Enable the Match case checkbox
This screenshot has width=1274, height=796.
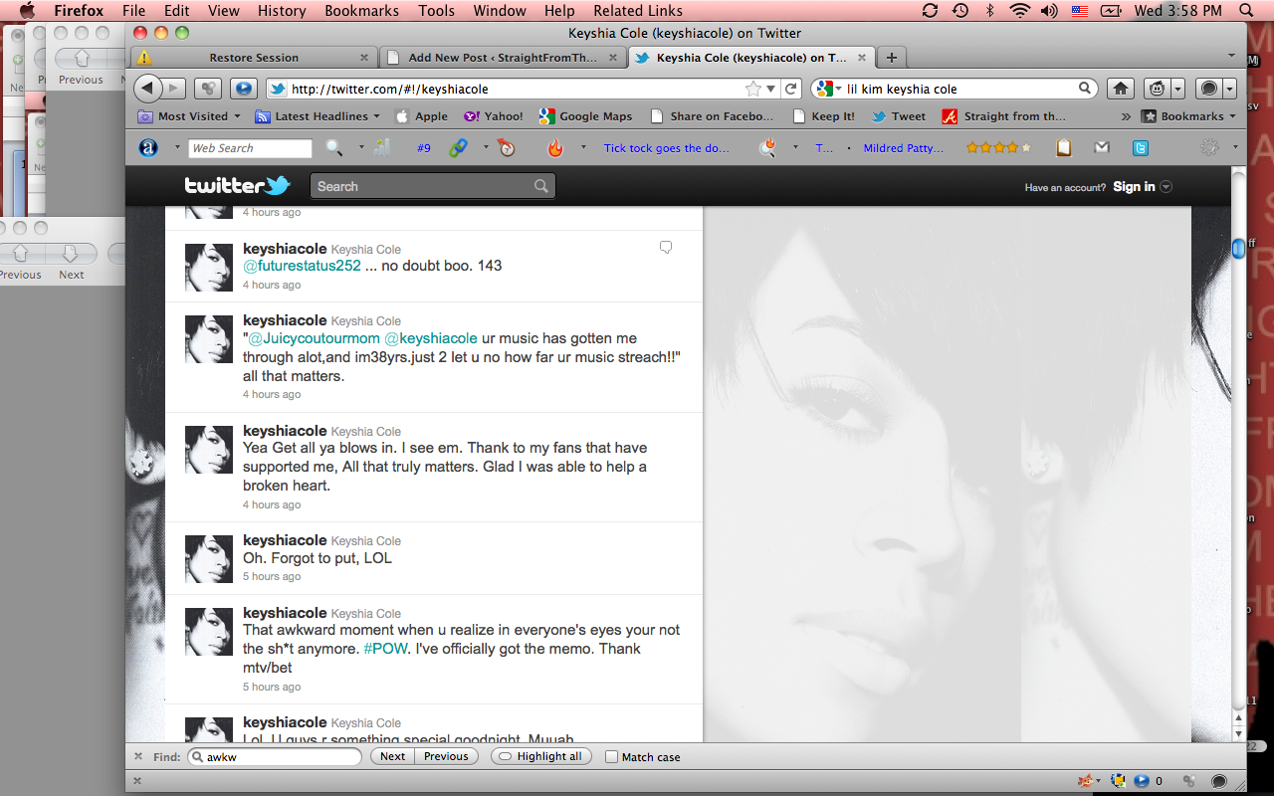(612, 757)
